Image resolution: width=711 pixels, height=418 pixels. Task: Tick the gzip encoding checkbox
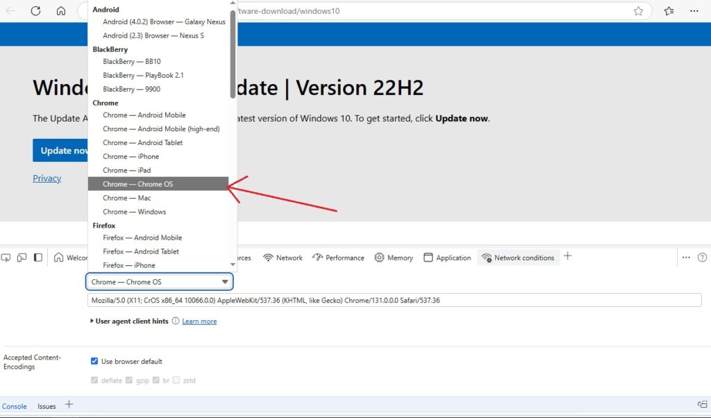coord(129,381)
